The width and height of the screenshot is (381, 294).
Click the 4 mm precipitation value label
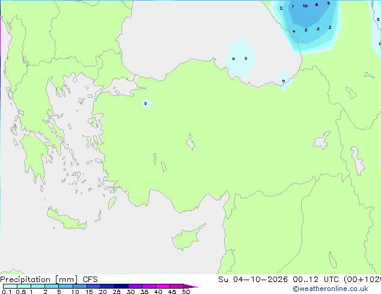point(294,32)
